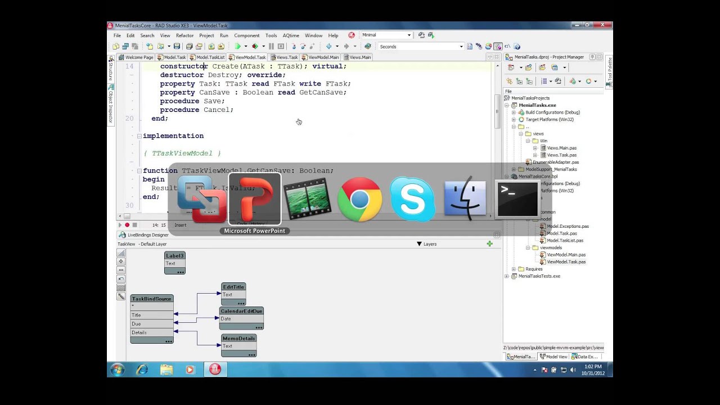Click the red AQtime icon beside Help menu
The image size is (720, 405).
pyautogui.click(x=352, y=35)
